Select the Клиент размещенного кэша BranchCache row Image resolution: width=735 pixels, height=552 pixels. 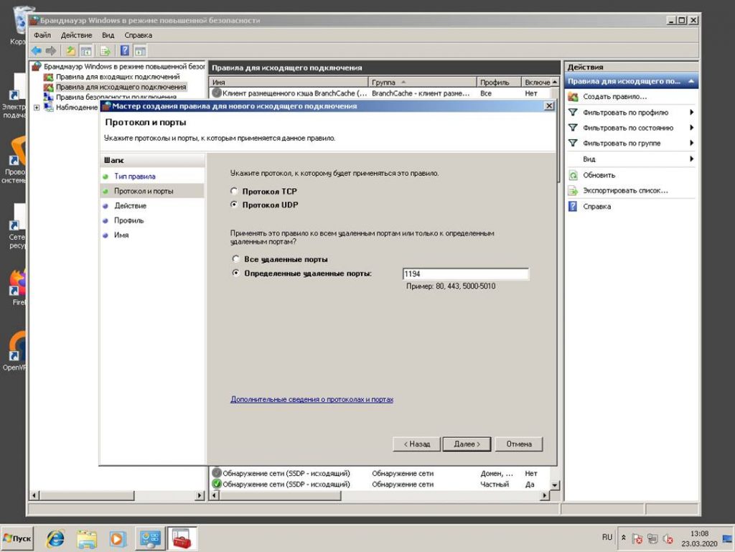point(380,93)
